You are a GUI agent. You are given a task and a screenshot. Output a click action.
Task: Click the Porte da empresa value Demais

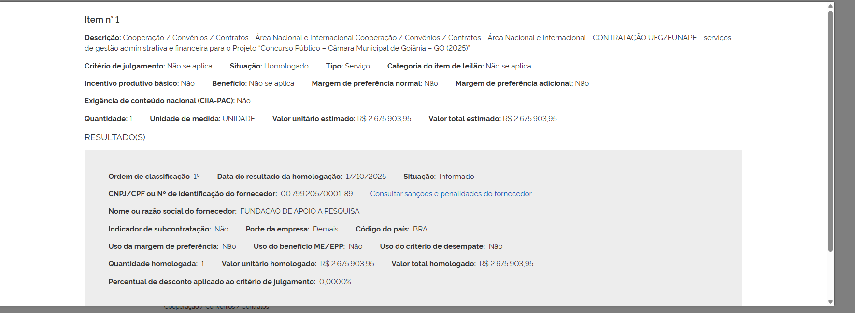[326, 229]
